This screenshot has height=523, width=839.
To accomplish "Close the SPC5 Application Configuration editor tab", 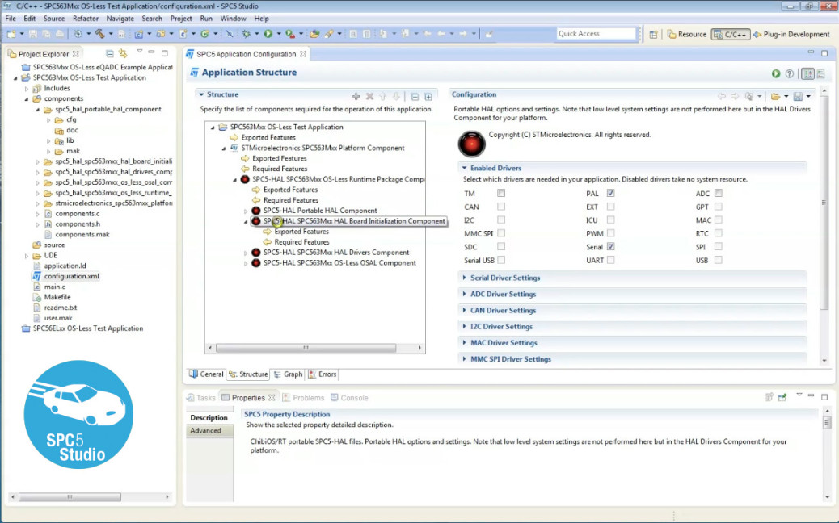I will coord(303,54).
